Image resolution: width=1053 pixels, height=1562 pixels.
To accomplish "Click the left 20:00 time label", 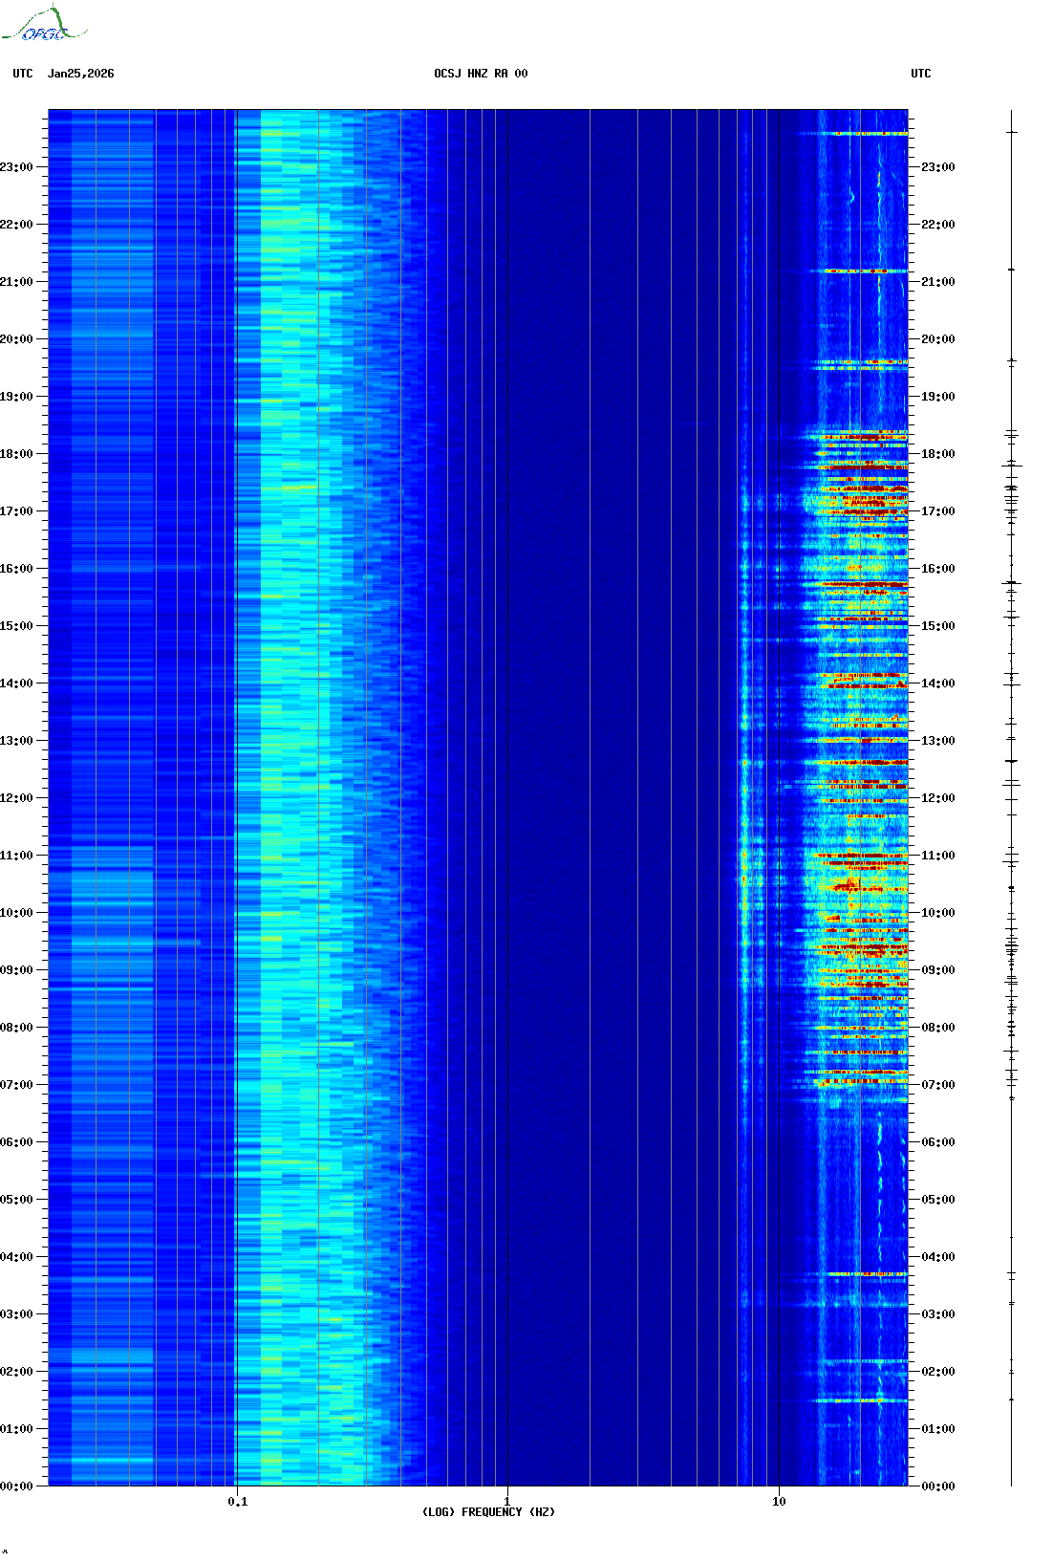I will (16, 339).
